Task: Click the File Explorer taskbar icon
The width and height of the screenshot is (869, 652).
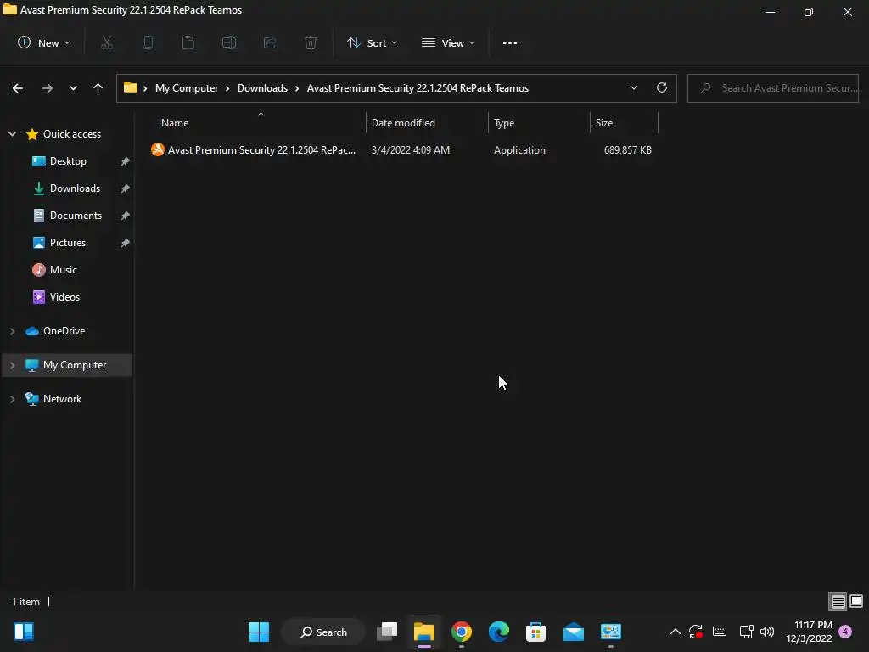Action: pyautogui.click(x=424, y=632)
